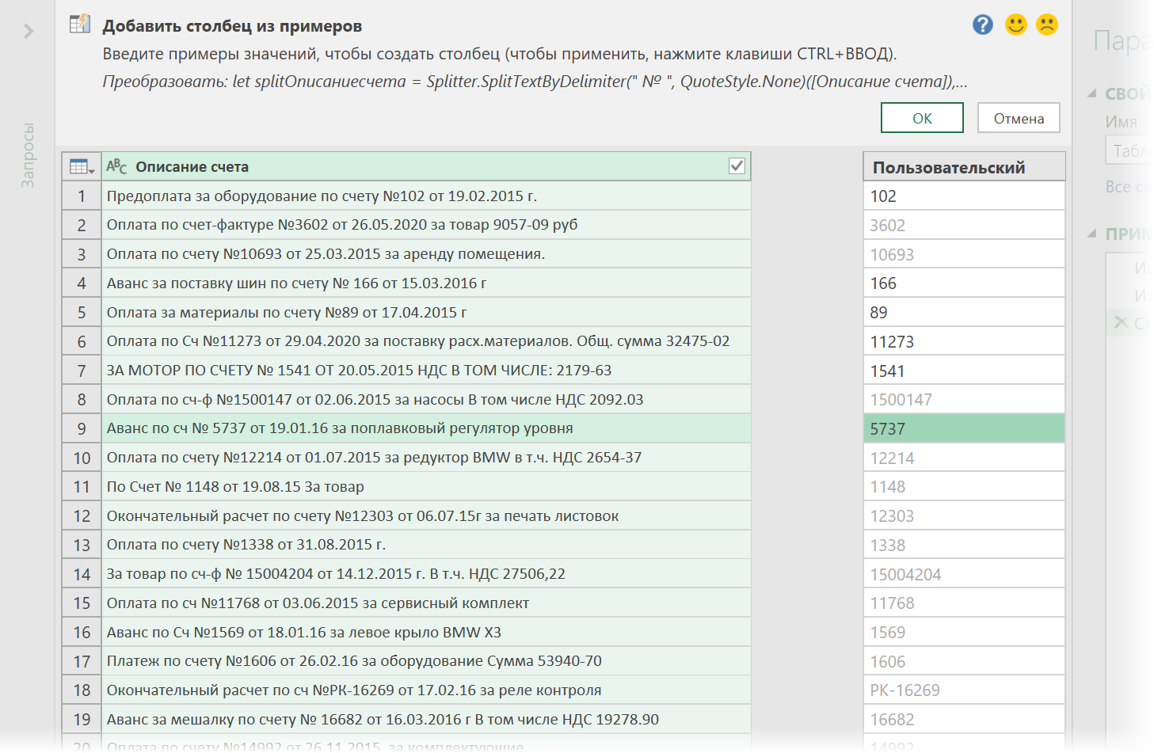Edit the suggested cell containing 1569
The width and height of the screenshot is (1154, 753).
[964, 633]
